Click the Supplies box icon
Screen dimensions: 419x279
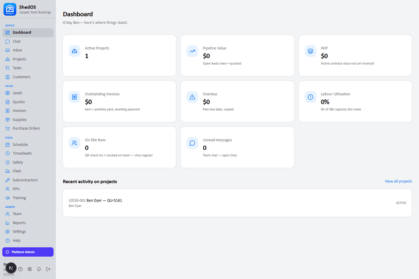(7, 120)
